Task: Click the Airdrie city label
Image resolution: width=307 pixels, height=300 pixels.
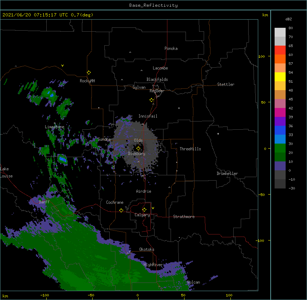Action: point(144,191)
